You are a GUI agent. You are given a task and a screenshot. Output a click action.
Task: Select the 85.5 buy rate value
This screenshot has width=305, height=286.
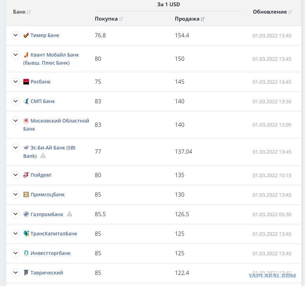click(x=100, y=214)
